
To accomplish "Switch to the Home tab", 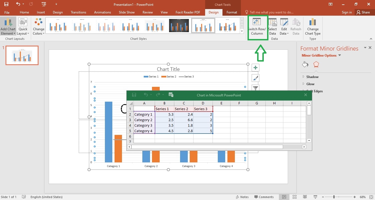I will coord(24,12).
